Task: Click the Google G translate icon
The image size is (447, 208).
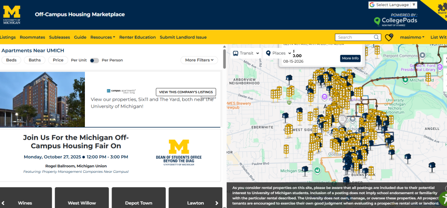Action: [x=372, y=5]
